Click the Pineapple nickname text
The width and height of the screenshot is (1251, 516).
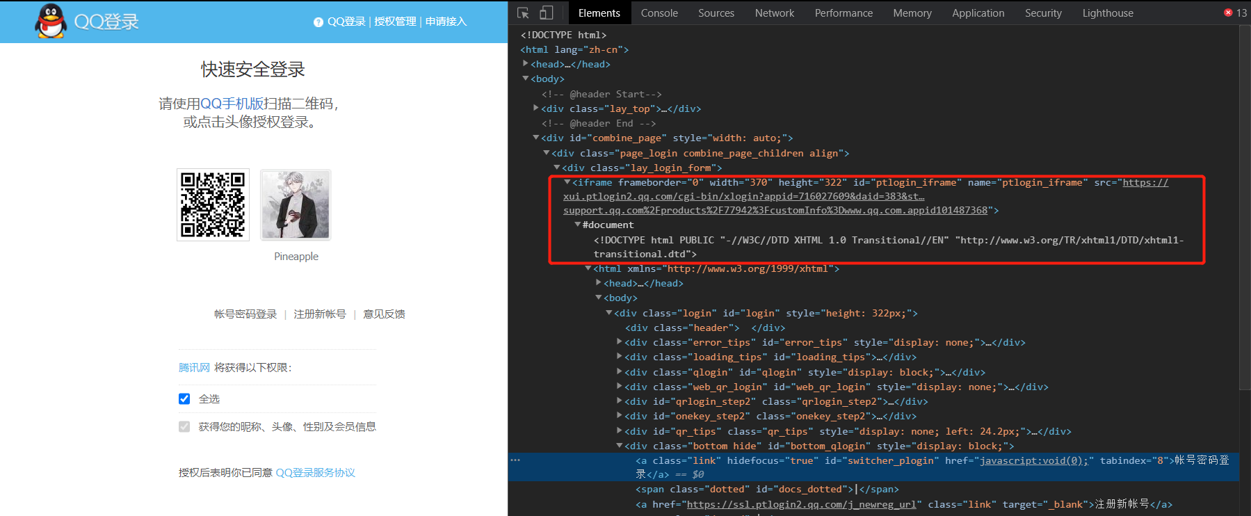[x=296, y=257]
